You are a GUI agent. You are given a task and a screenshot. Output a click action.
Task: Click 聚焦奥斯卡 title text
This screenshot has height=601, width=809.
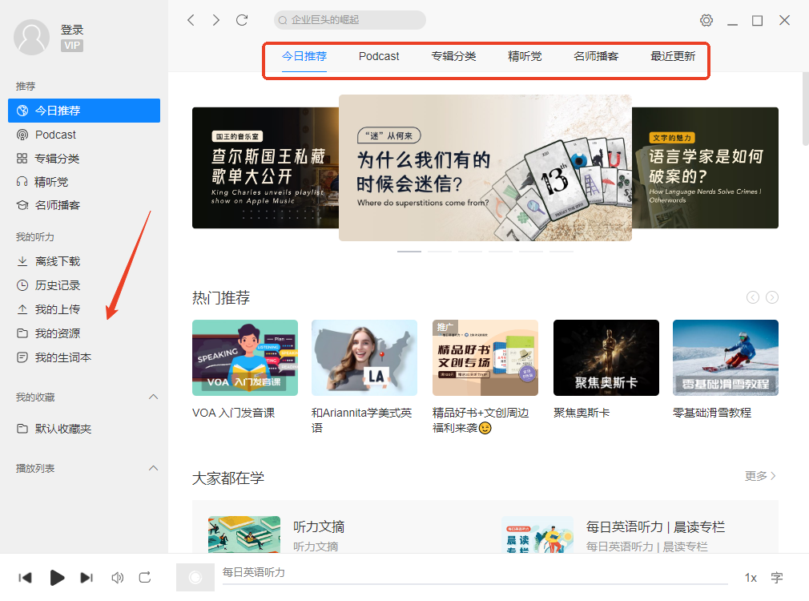pos(582,413)
